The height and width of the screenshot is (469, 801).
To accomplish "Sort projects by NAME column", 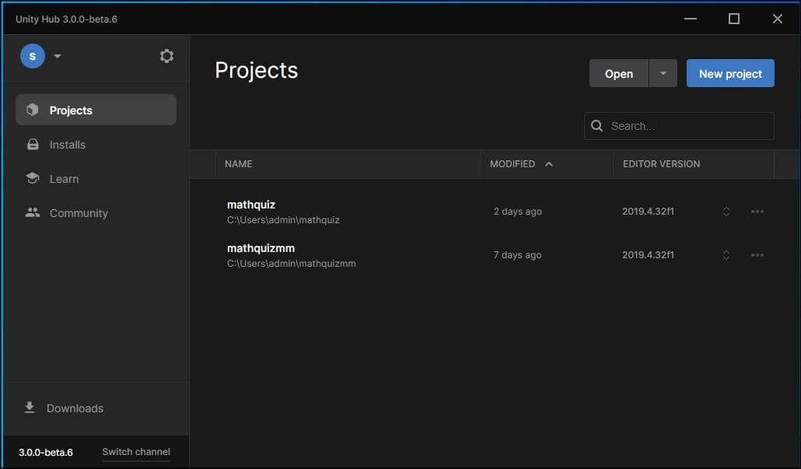I will [x=239, y=164].
